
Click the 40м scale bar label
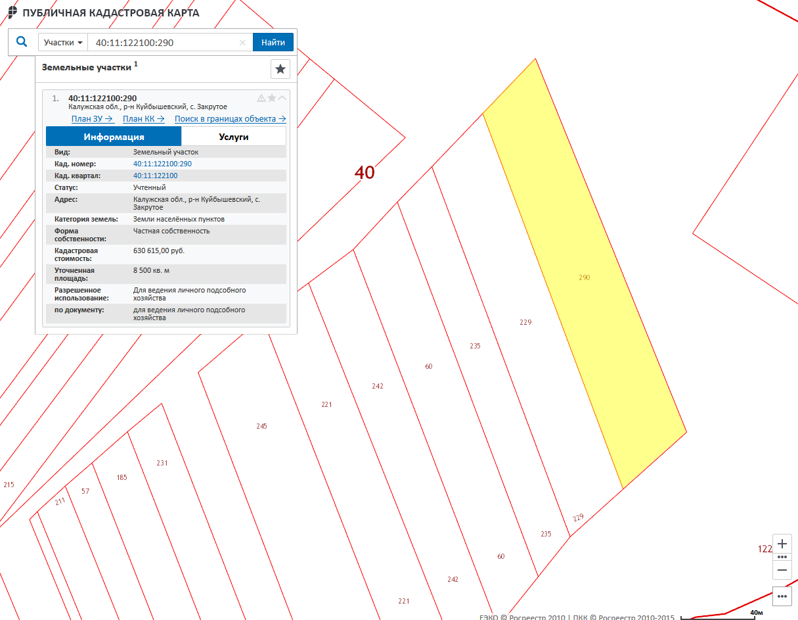(756, 613)
